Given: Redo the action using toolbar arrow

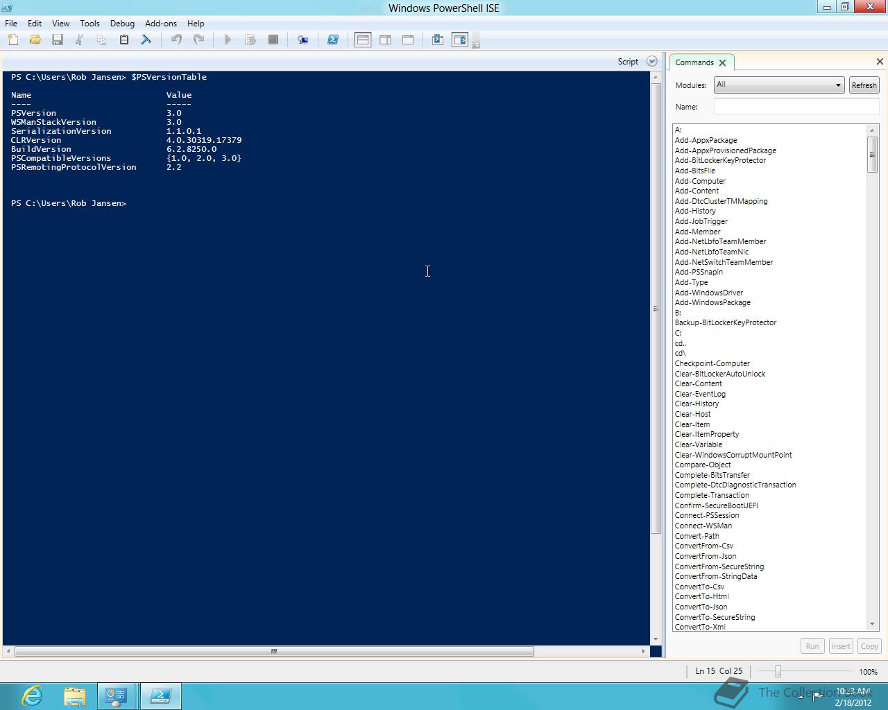Looking at the screenshot, I should pyautogui.click(x=198, y=40).
